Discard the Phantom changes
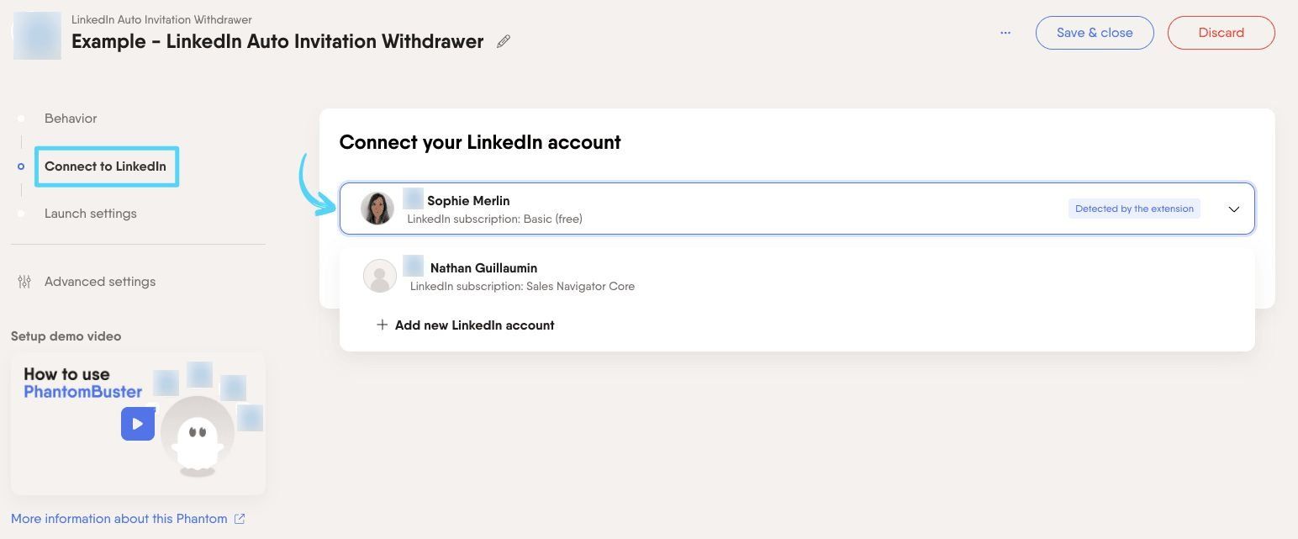 click(x=1221, y=33)
